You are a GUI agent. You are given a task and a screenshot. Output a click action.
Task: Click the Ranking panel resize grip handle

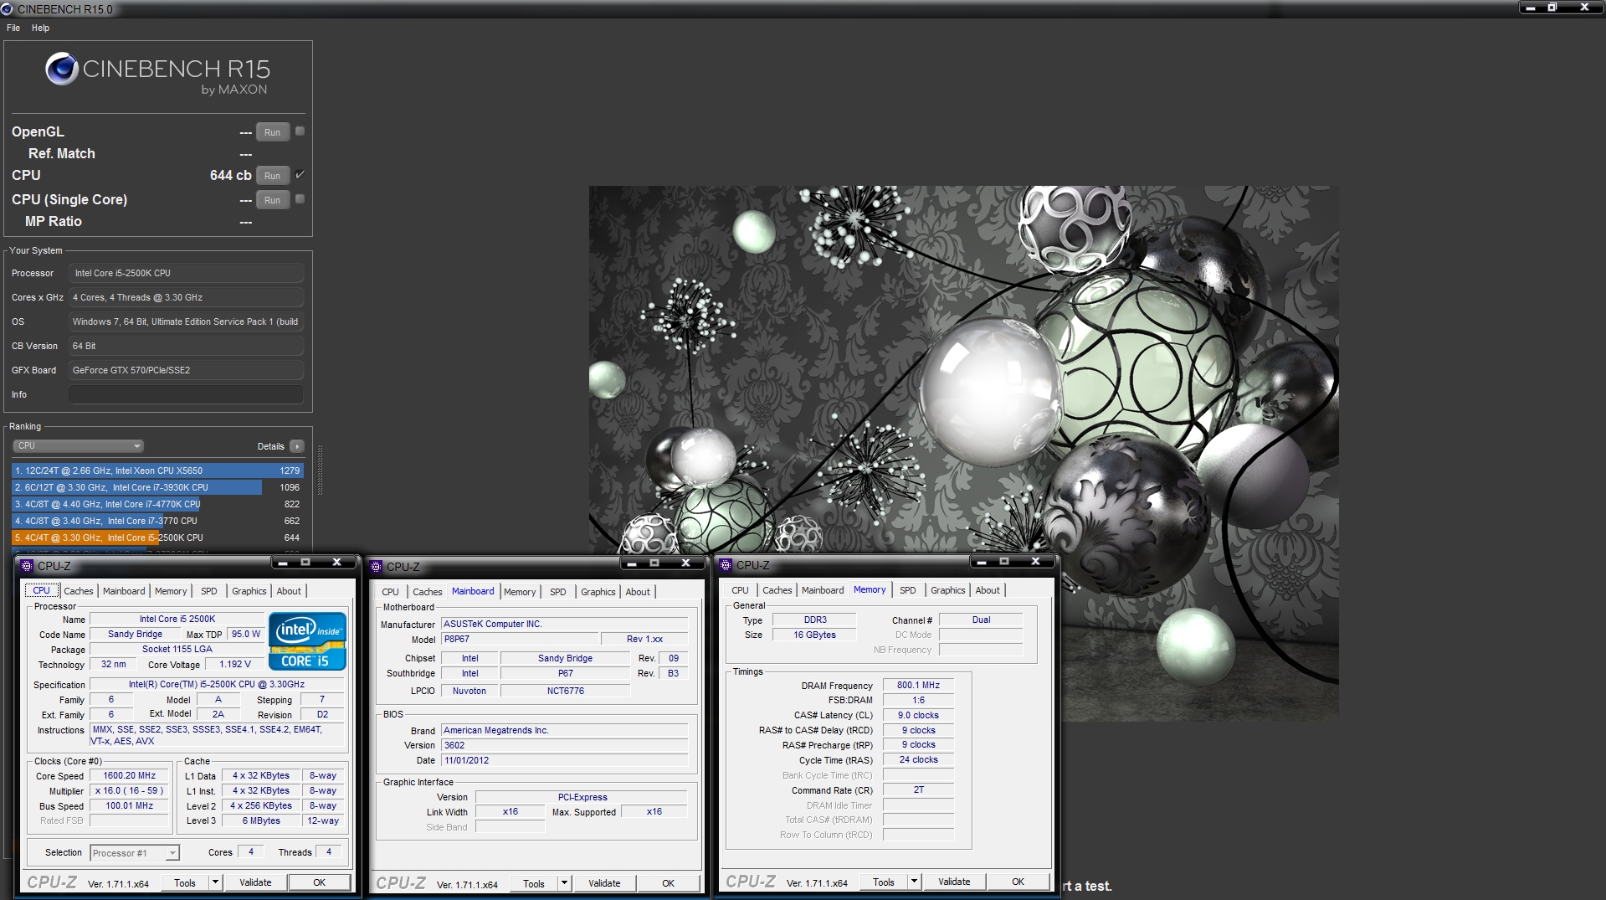[320, 470]
